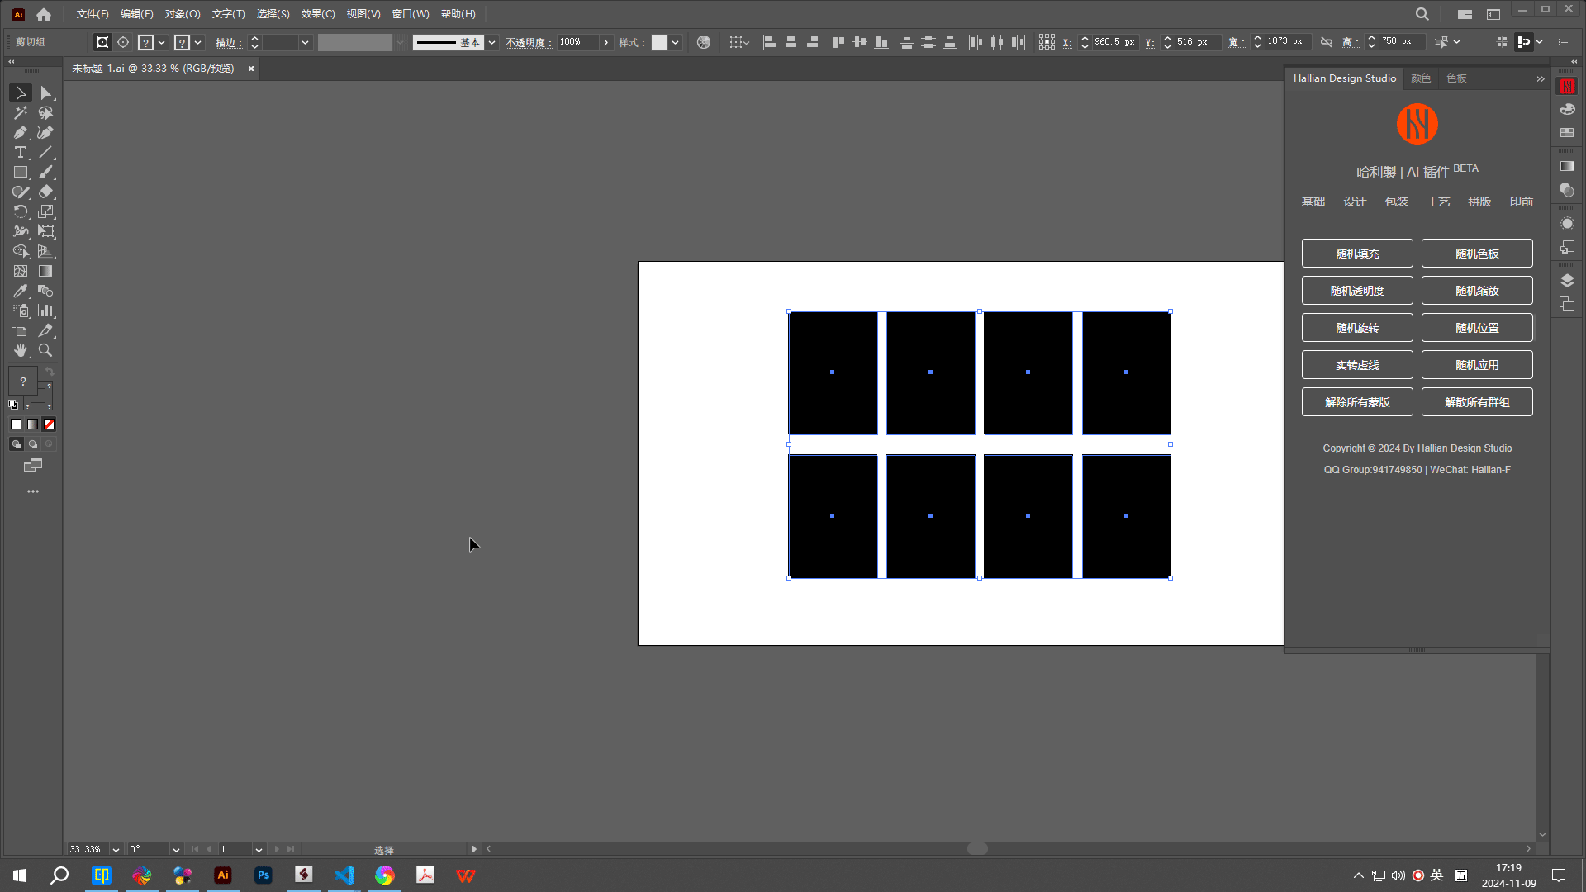1586x892 pixels.
Task: Switch to the 拼版 plugin tab
Action: (1479, 202)
